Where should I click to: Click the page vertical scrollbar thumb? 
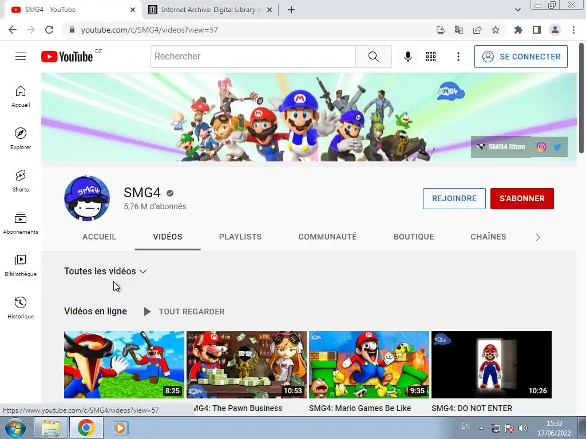point(581,98)
